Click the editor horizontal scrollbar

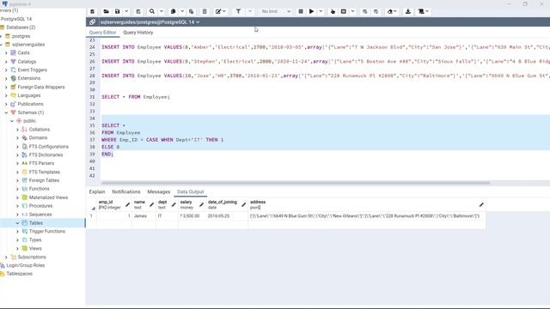pos(296,183)
